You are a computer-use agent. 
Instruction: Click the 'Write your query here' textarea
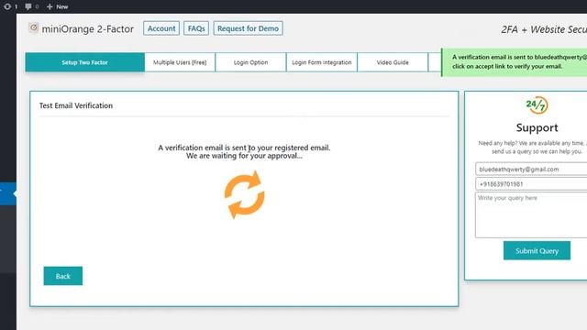[x=531, y=215]
